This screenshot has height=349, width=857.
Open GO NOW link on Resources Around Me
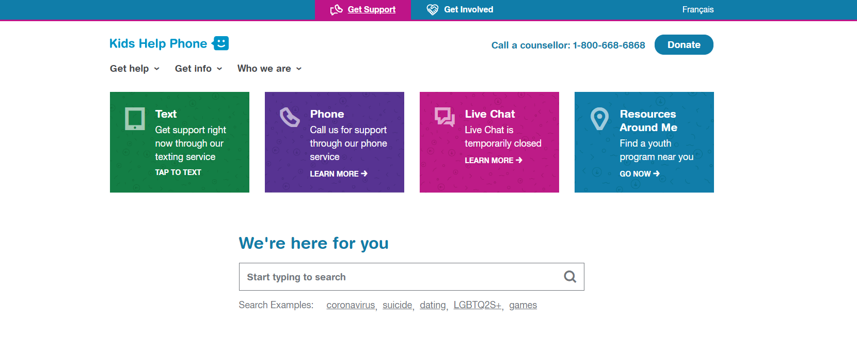[x=640, y=174]
